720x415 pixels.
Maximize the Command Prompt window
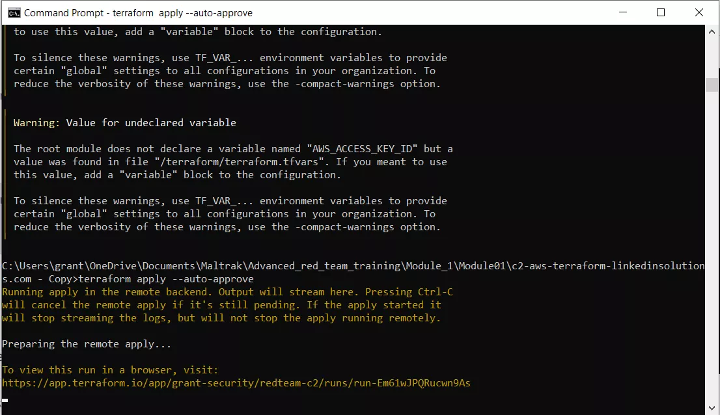coord(661,12)
